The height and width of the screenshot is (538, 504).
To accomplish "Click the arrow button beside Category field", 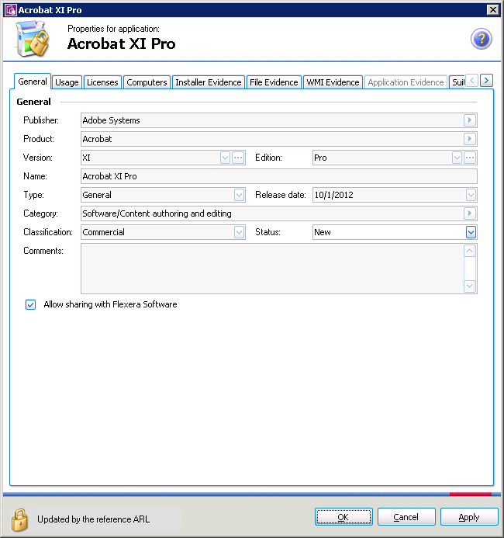I will [470, 213].
